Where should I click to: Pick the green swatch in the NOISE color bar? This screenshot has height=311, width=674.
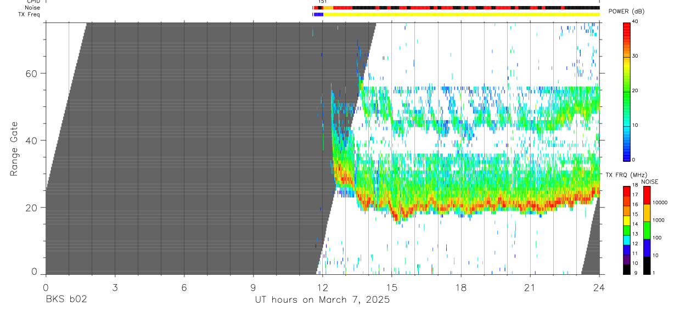tap(646, 230)
